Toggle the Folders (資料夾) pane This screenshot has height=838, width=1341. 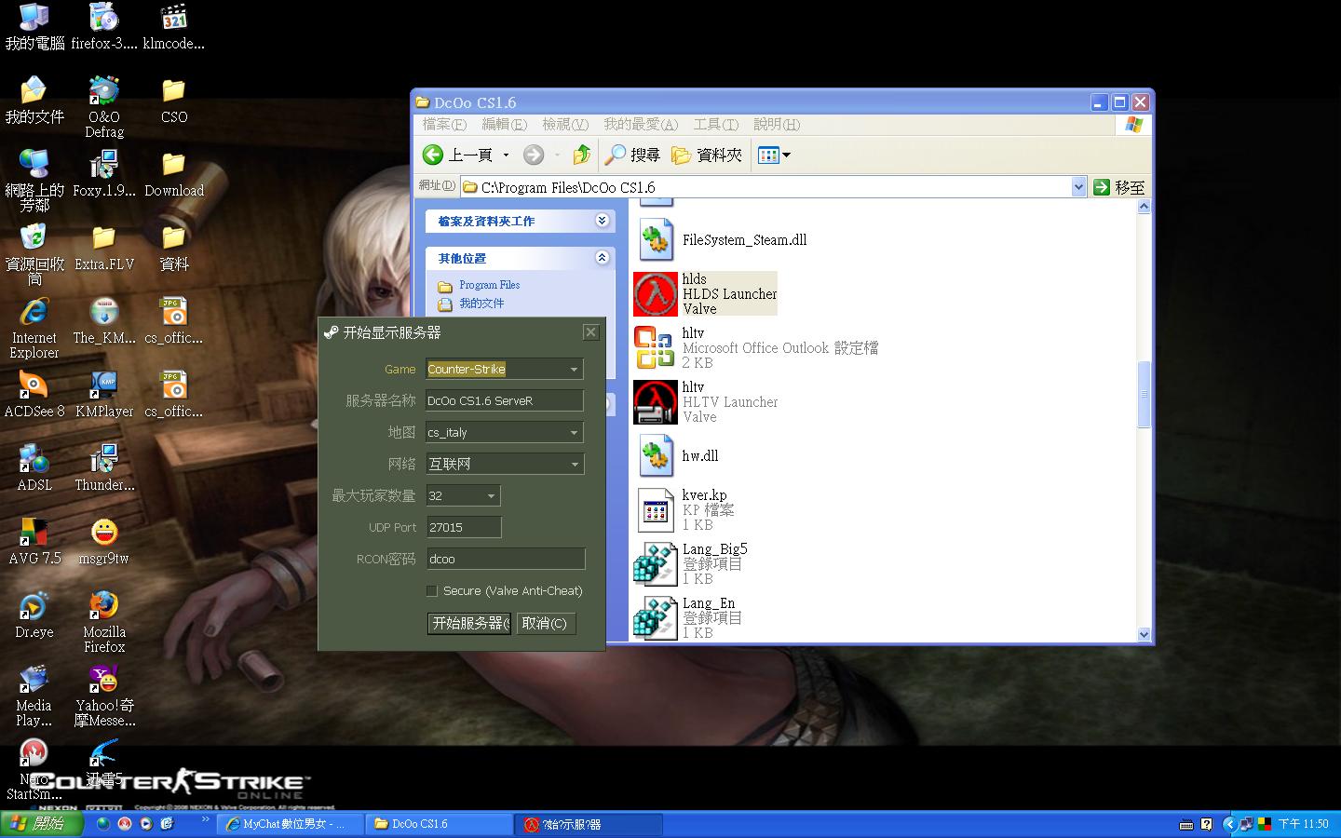click(x=707, y=155)
